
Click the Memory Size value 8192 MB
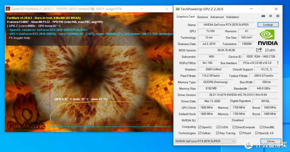pyautogui.click(x=211, y=88)
